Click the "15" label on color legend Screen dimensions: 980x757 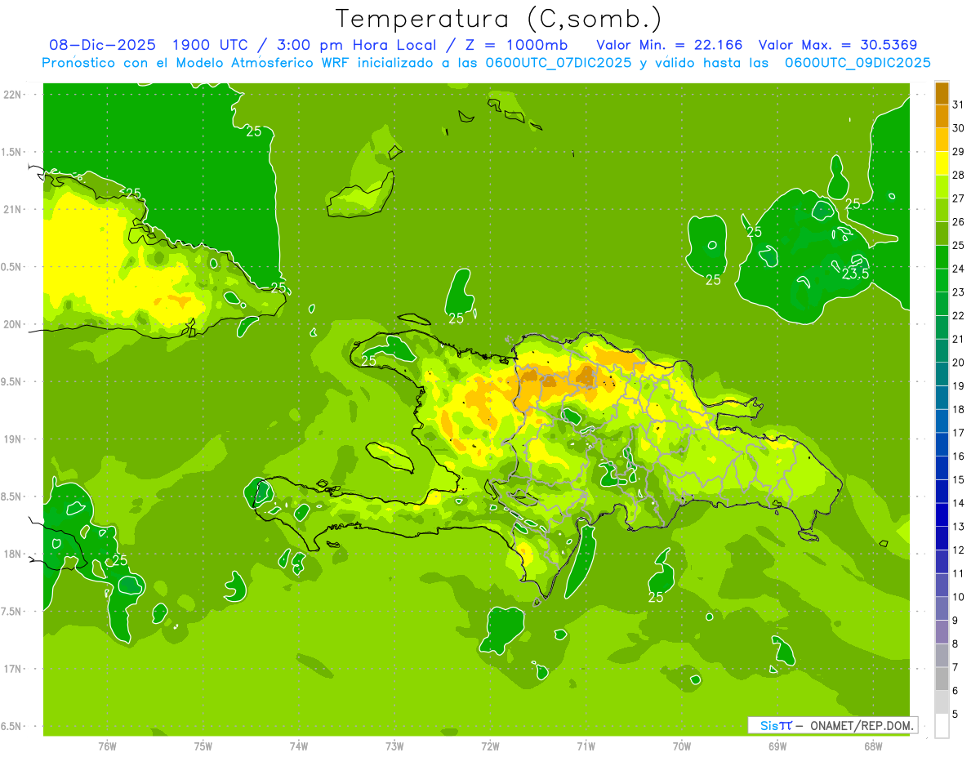pos(959,479)
